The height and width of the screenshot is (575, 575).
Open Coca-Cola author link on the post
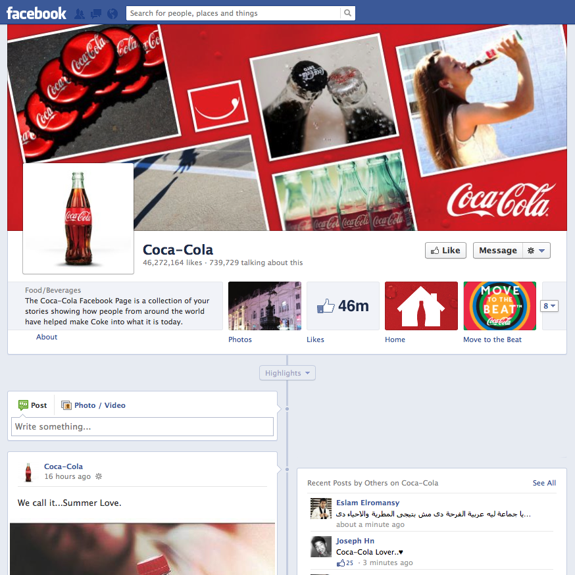63,466
